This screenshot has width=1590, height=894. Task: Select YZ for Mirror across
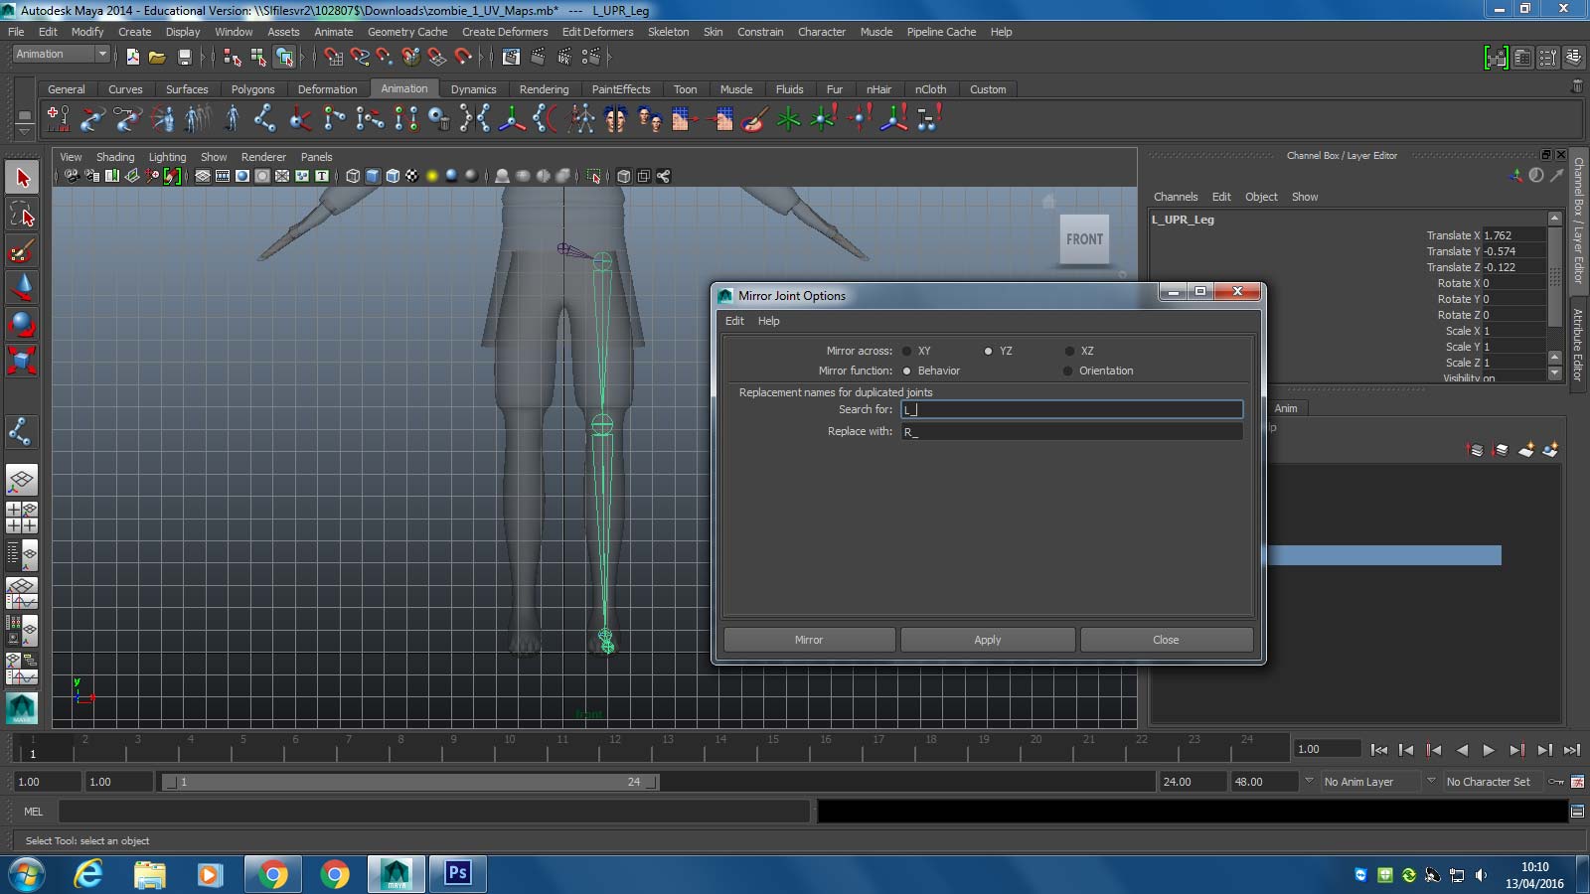point(988,351)
